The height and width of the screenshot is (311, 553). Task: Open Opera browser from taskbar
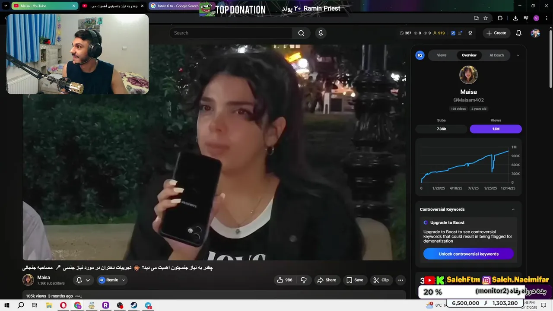click(x=63, y=305)
